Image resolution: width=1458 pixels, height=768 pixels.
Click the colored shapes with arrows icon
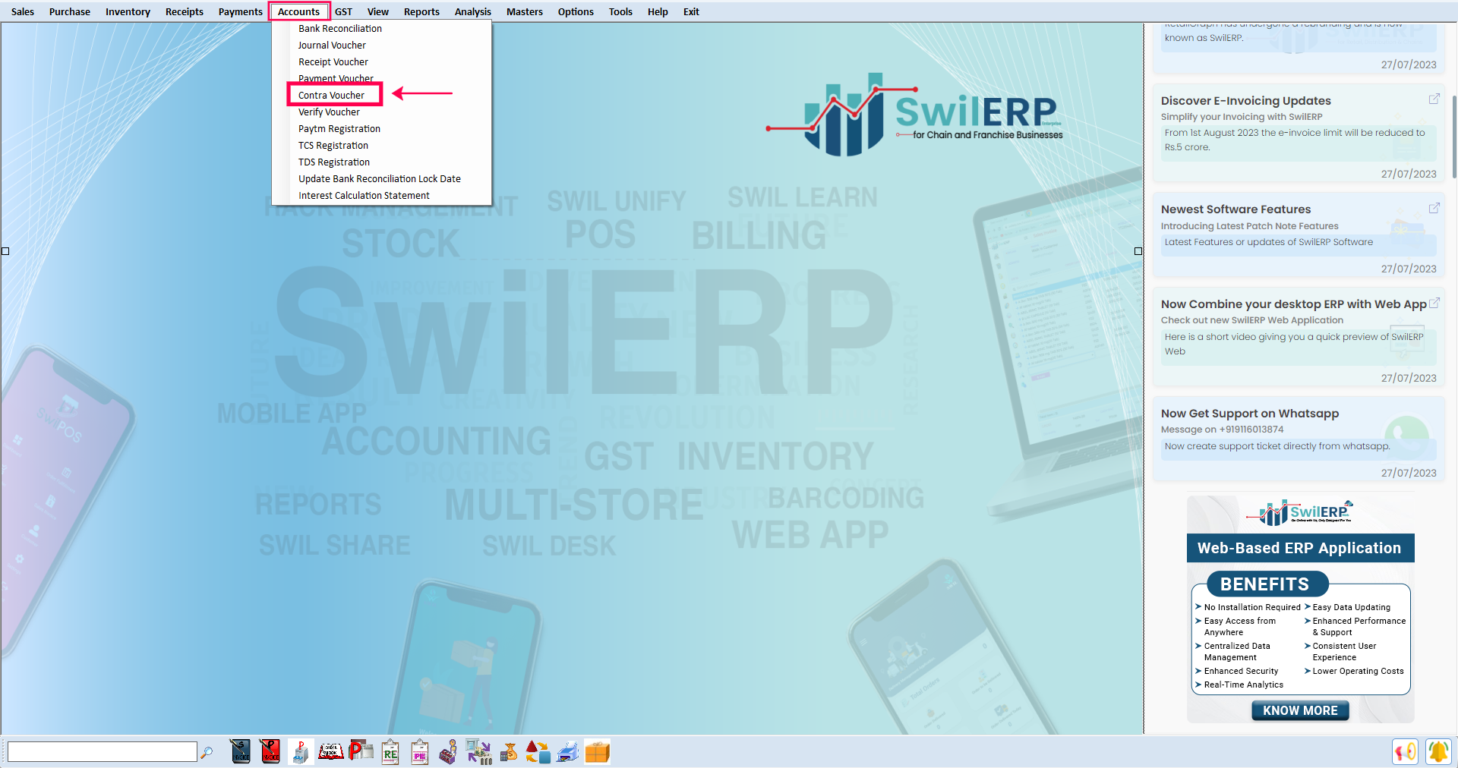[538, 752]
